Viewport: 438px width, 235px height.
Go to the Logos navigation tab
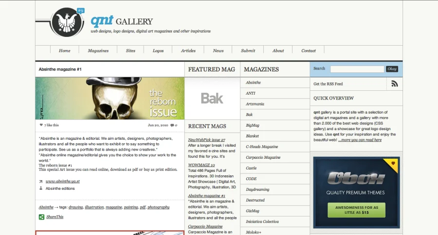point(158,50)
